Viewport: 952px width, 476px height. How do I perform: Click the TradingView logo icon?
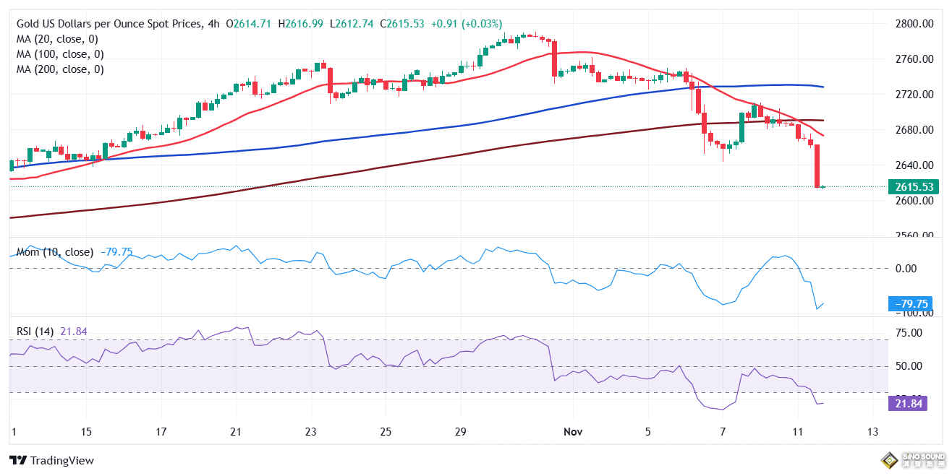coord(17,460)
